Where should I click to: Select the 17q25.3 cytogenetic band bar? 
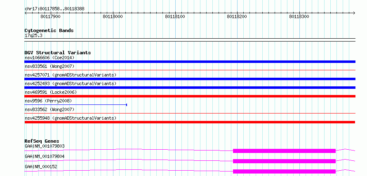(x=190, y=40)
